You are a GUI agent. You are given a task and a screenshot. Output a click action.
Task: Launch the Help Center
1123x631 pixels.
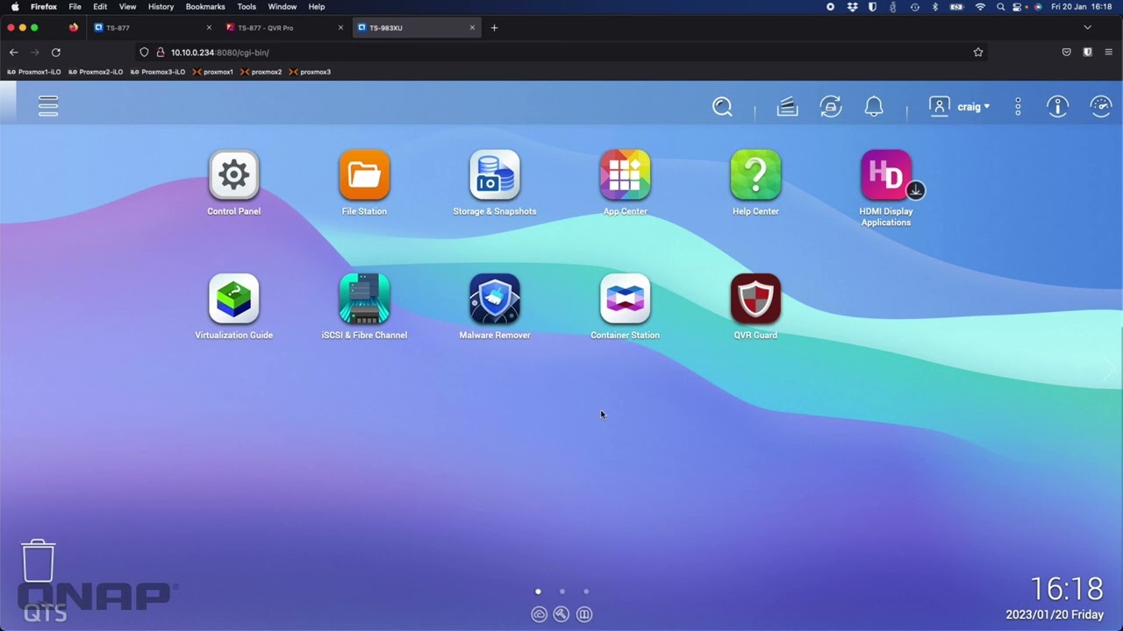coord(755,175)
